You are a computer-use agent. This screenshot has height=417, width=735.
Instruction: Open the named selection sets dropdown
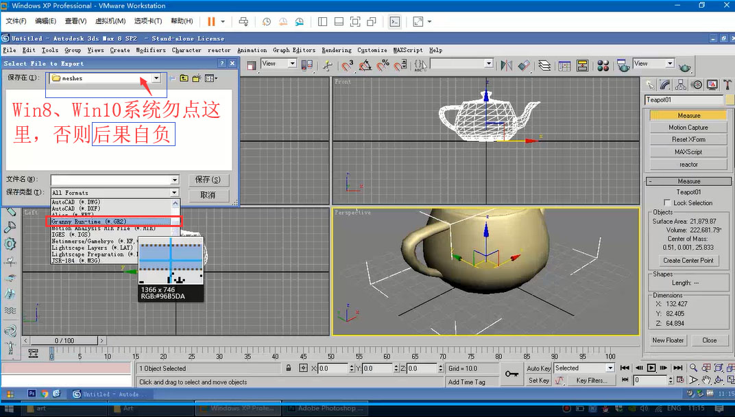(x=489, y=63)
